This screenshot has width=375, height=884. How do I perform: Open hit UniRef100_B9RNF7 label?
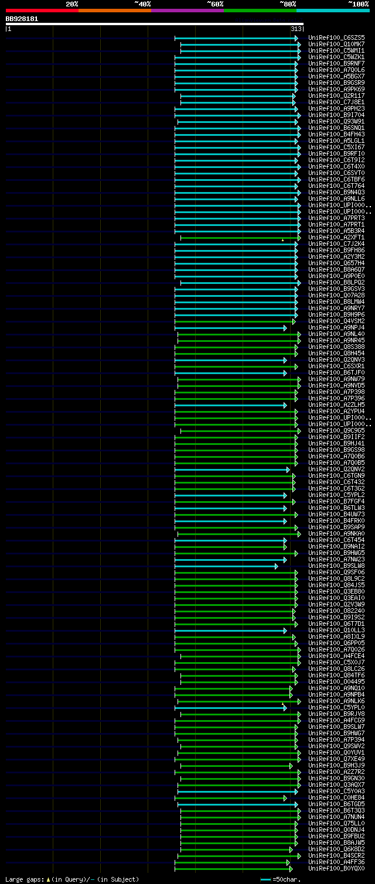pyautogui.click(x=336, y=63)
